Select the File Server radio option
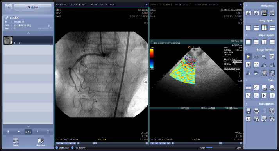The image size is (279, 151). [78, 147]
